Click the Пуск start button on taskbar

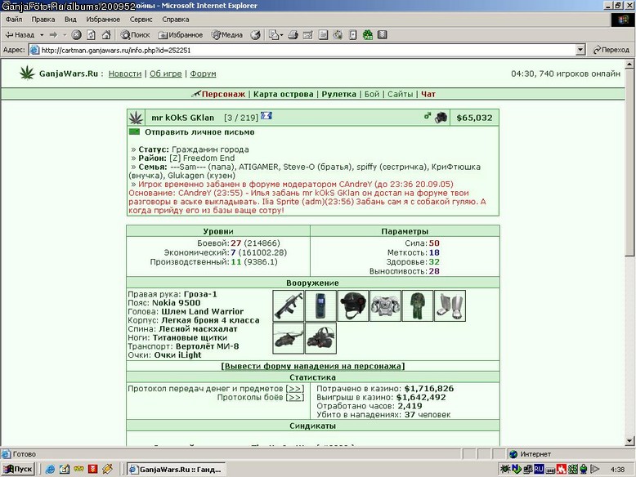click(x=18, y=470)
